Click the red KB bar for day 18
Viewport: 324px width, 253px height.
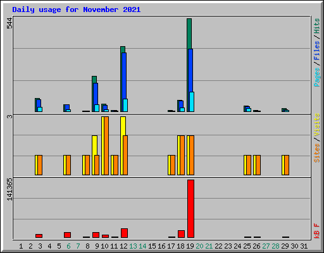point(181,234)
